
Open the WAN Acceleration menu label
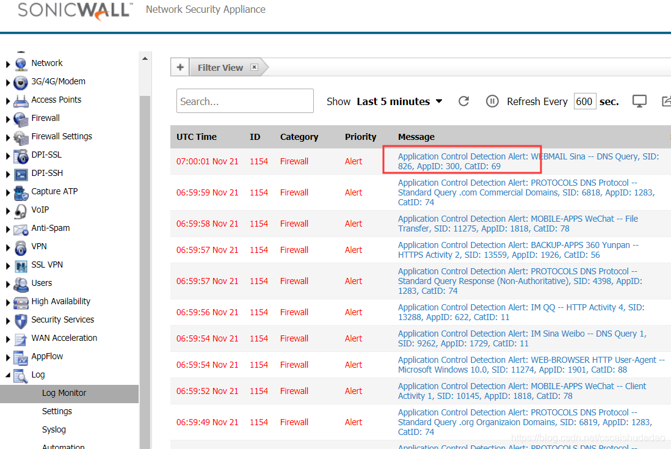click(x=64, y=338)
